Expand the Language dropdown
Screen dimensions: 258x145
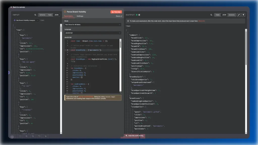(93, 33)
